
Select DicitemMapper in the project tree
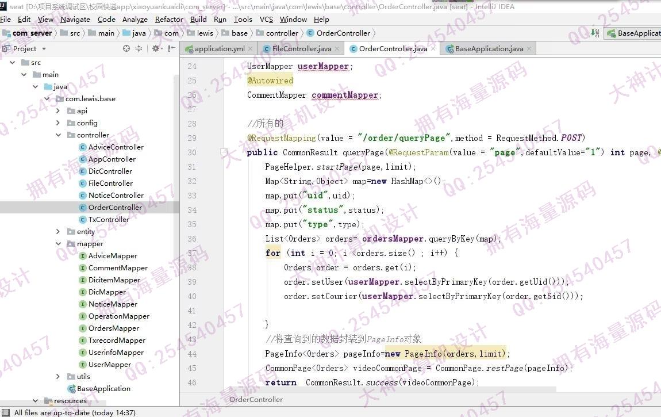pos(114,280)
